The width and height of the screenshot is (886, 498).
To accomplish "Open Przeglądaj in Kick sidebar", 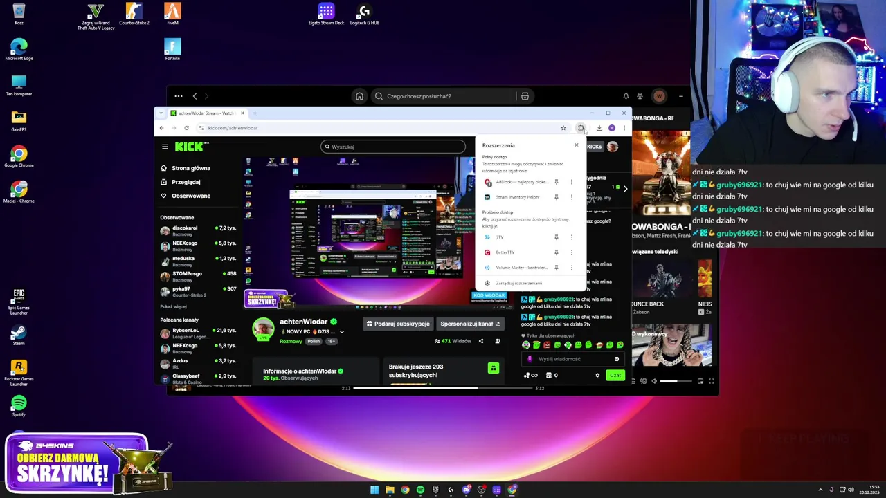I will 180,182.
